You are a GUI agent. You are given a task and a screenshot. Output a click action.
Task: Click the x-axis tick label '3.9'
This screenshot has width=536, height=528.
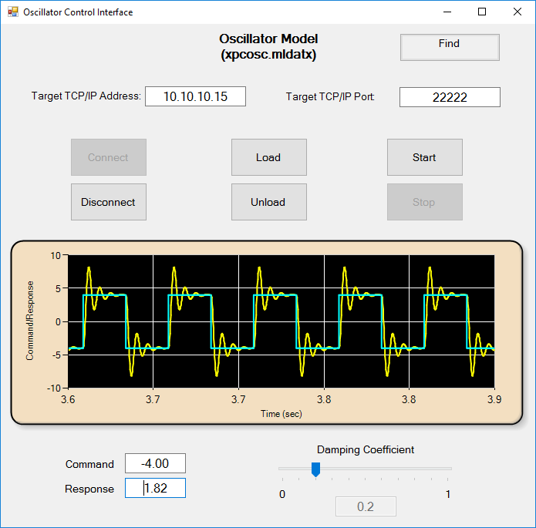coord(494,399)
